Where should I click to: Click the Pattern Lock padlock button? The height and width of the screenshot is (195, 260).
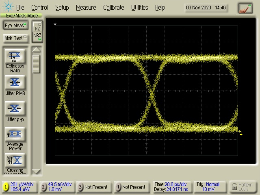click(243, 187)
